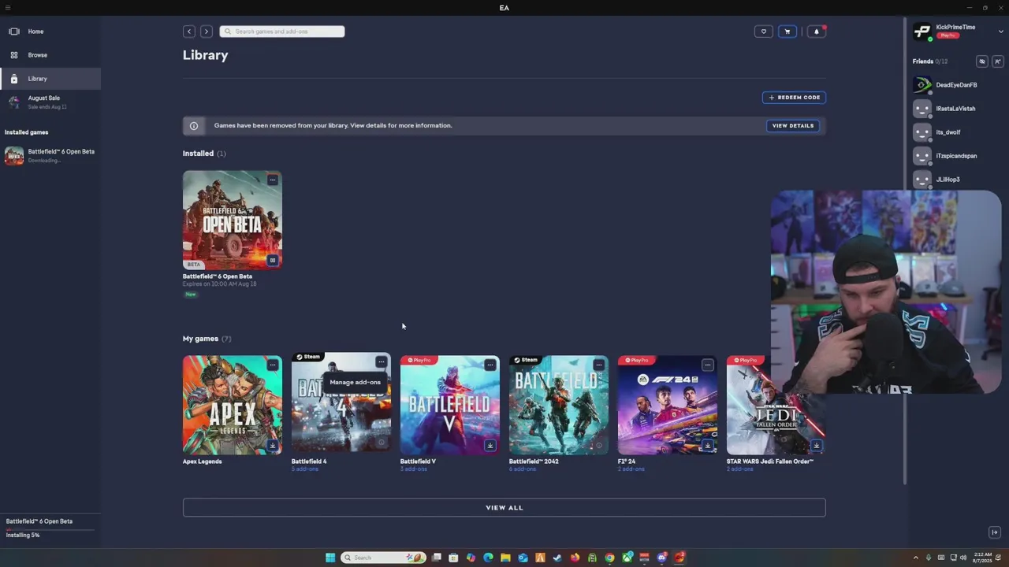This screenshot has height=567, width=1009.
Task: Click the download status icon on Open Beta tile
Action: click(x=272, y=261)
